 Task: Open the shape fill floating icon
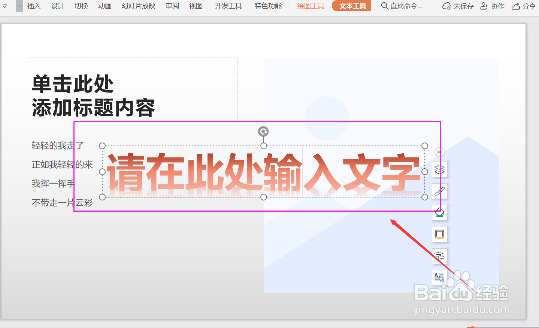pos(440,213)
